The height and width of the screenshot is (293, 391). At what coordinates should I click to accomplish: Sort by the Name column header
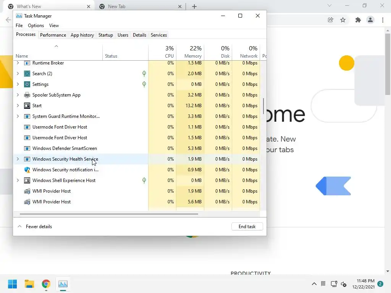click(58, 52)
